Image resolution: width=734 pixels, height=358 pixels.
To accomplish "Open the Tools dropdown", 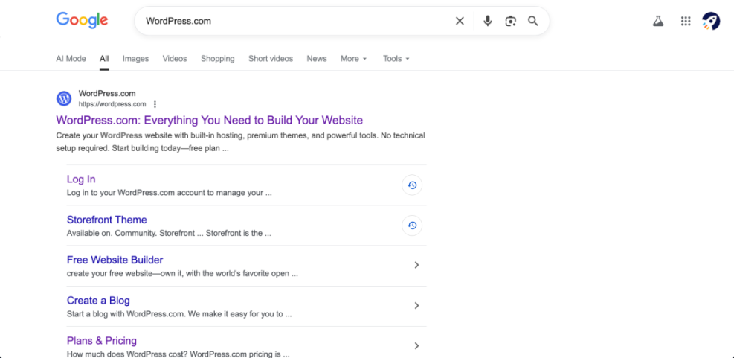I will (396, 59).
